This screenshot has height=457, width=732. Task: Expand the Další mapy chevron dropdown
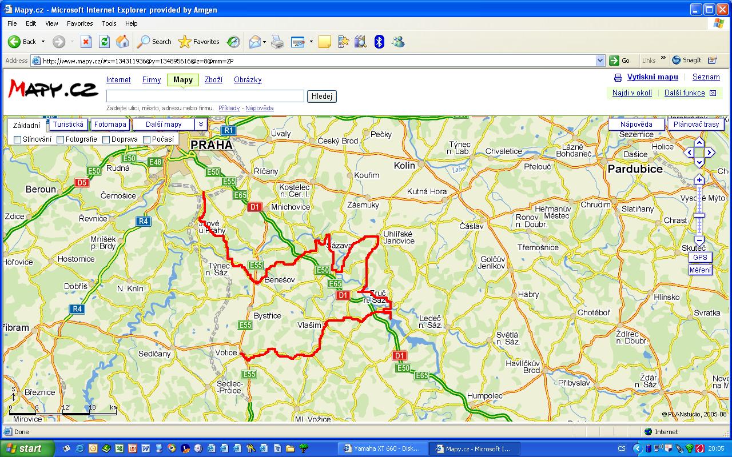[x=201, y=124]
